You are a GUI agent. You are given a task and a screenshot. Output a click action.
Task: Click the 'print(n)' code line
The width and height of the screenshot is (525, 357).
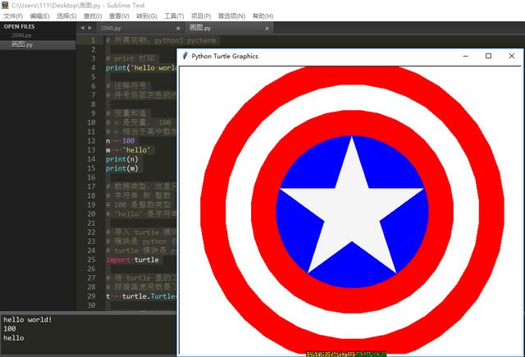point(122,159)
